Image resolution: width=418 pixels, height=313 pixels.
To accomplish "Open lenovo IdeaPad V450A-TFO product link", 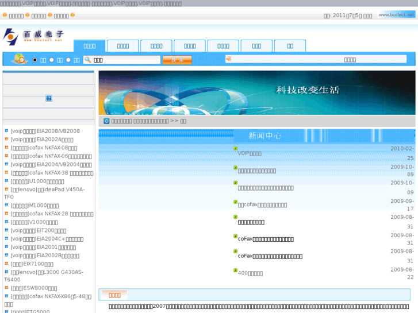I will [44, 193].
